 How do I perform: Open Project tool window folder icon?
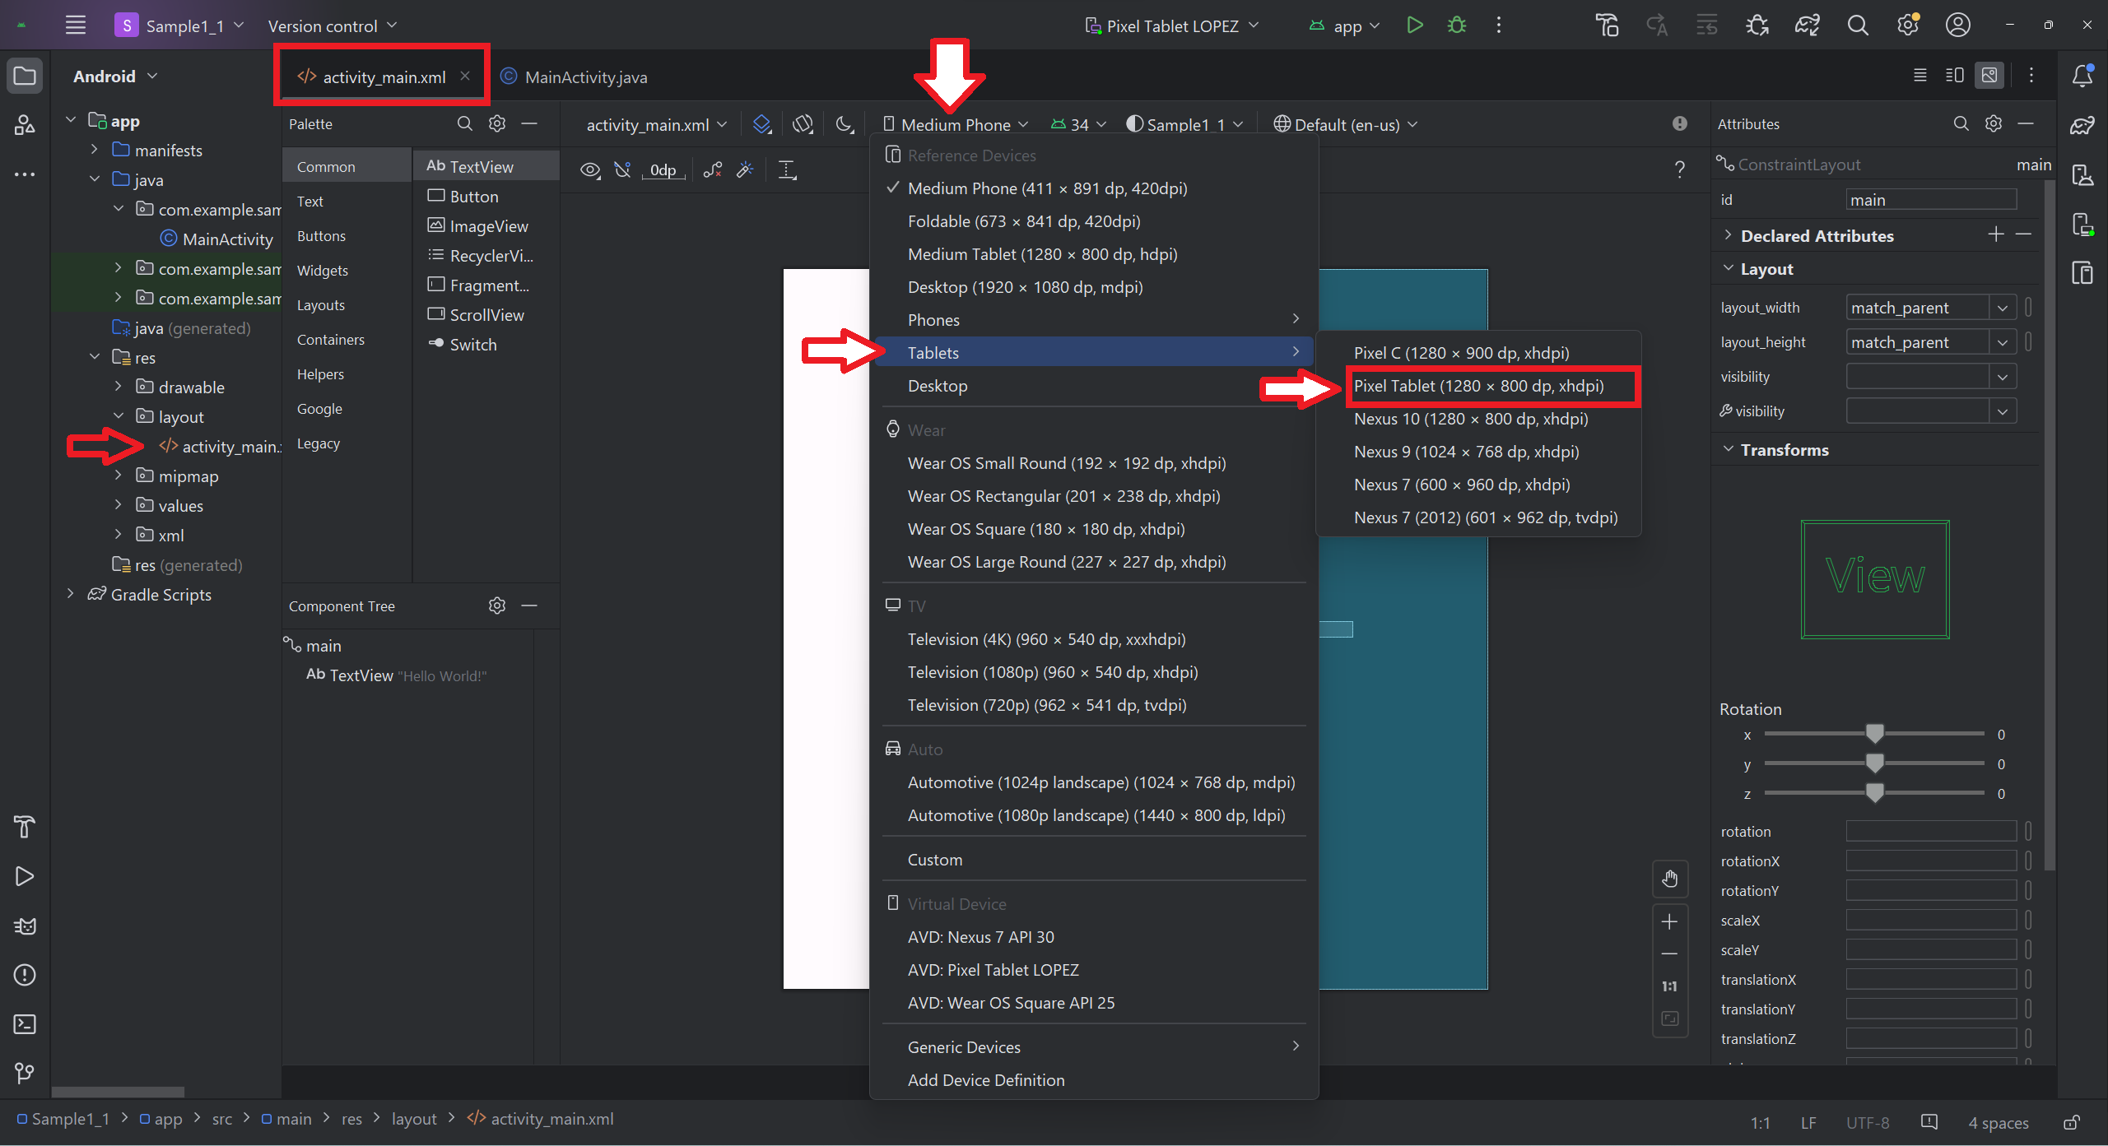point(25,77)
